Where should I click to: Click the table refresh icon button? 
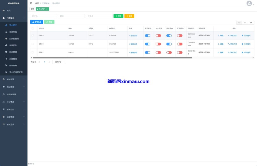click(245, 23)
